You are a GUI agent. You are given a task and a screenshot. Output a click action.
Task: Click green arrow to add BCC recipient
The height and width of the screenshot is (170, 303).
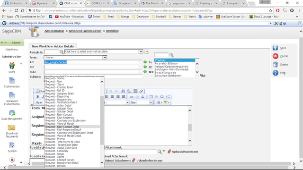[145, 71]
